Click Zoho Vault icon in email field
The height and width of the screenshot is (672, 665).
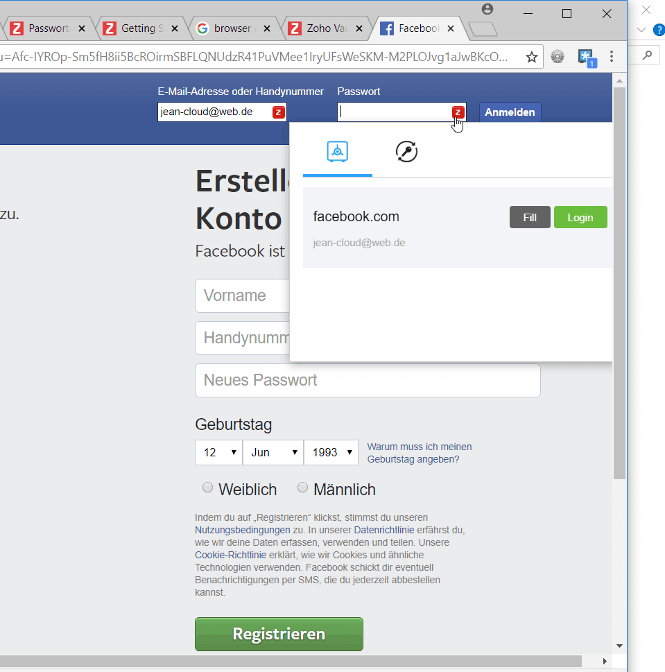pos(278,112)
